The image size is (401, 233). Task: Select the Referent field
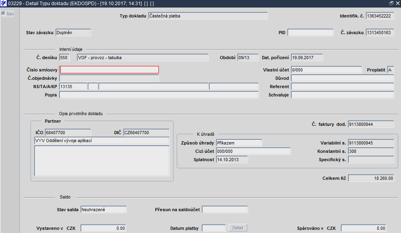(342, 87)
